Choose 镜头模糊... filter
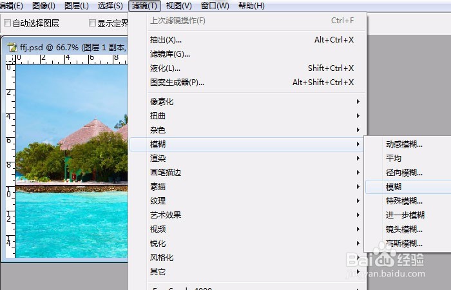This screenshot has height=290, width=451. 408,229
